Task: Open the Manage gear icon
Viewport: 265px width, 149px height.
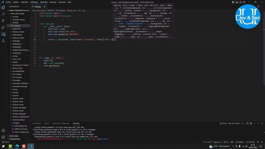Action: [x=3, y=137]
